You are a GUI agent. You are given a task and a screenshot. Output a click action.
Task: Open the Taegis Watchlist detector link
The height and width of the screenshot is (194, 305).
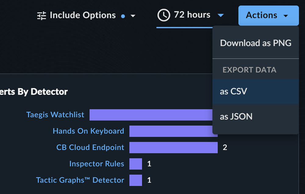tap(55, 115)
